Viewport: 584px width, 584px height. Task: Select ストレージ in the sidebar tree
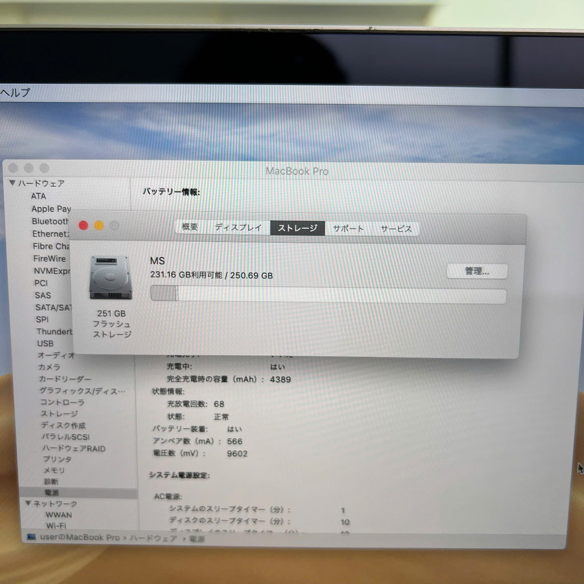pyautogui.click(x=59, y=414)
